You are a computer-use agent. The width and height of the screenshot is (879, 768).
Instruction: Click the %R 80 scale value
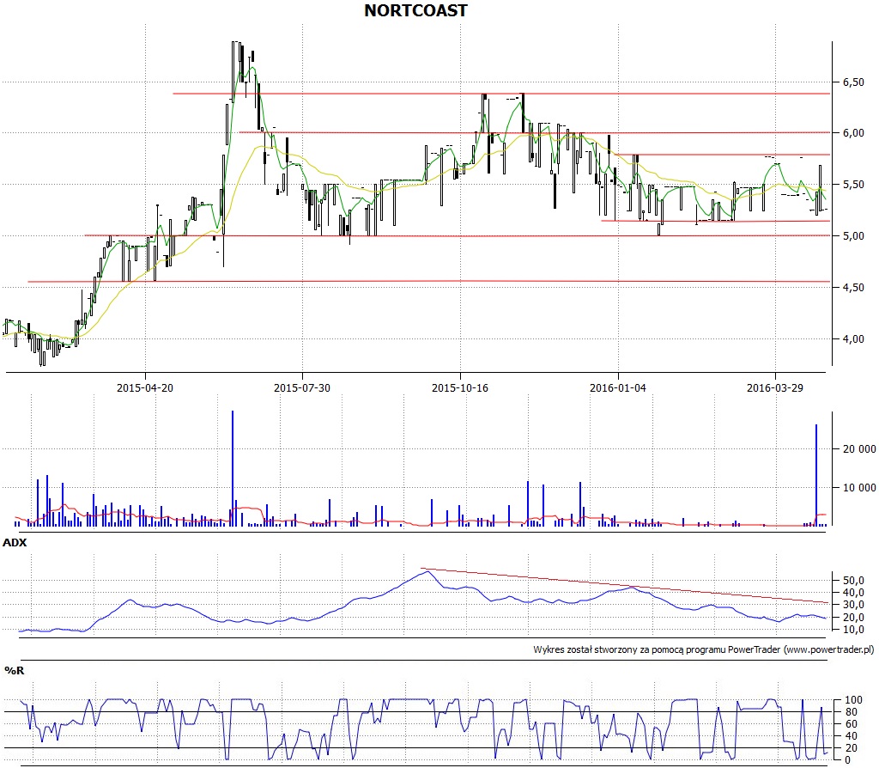(x=851, y=712)
